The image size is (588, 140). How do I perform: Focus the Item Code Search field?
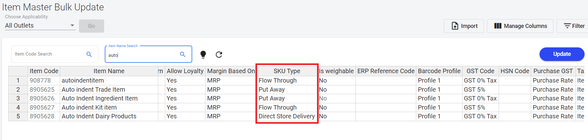(x=49, y=54)
